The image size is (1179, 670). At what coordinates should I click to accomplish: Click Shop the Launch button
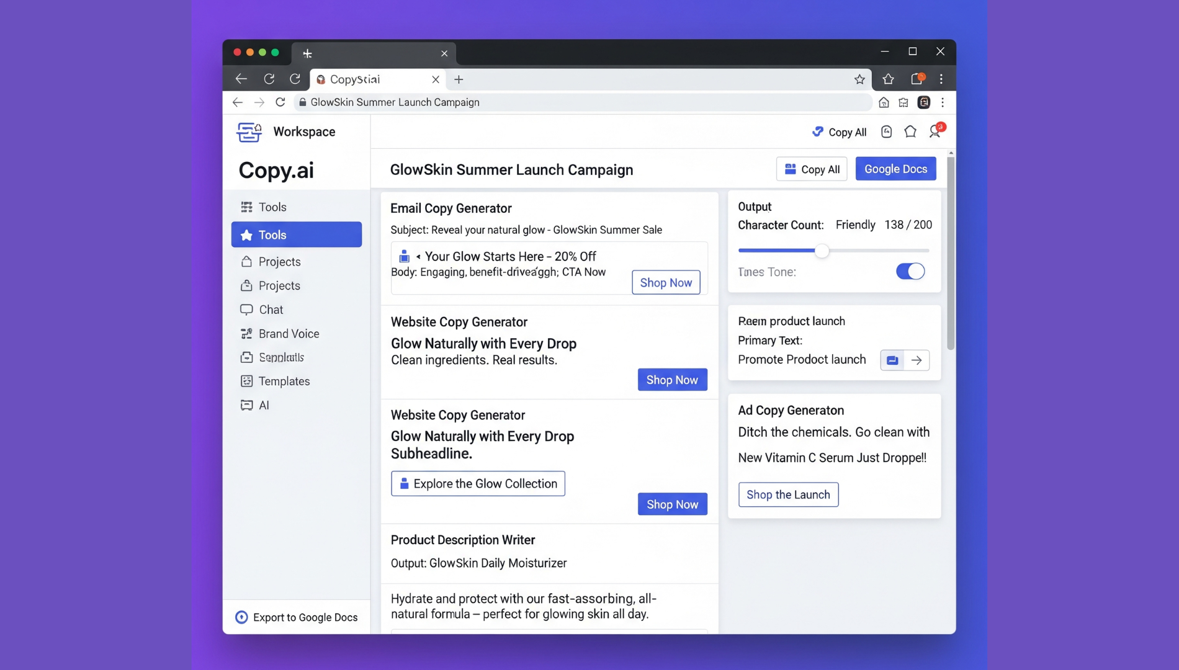click(788, 494)
